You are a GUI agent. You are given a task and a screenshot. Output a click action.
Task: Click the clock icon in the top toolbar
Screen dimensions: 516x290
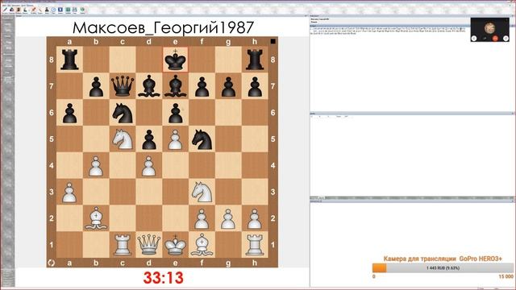point(54,10)
